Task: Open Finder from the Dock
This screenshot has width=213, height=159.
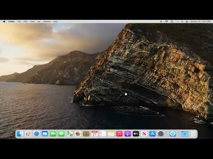Action: 20,134
